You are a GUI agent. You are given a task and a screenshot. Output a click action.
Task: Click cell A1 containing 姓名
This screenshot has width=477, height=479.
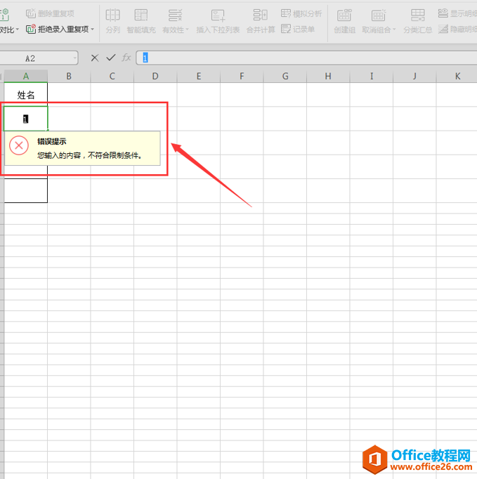tap(26, 95)
